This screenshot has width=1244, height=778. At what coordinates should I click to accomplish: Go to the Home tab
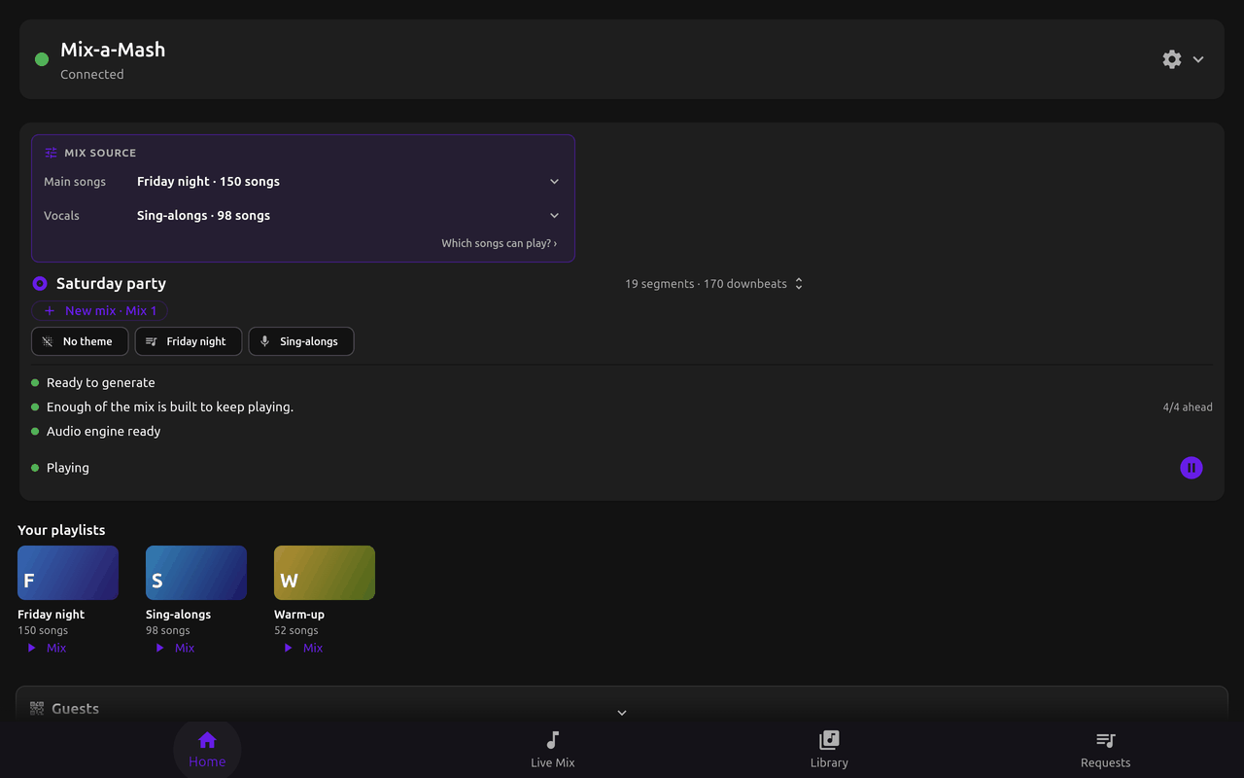207,750
